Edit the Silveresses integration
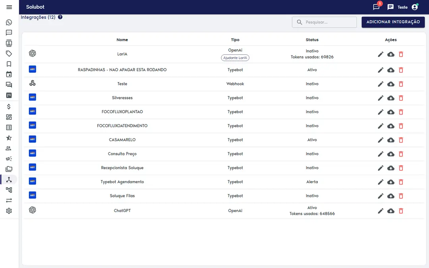Image resolution: width=429 pixels, height=268 pixels. [381, 98]
